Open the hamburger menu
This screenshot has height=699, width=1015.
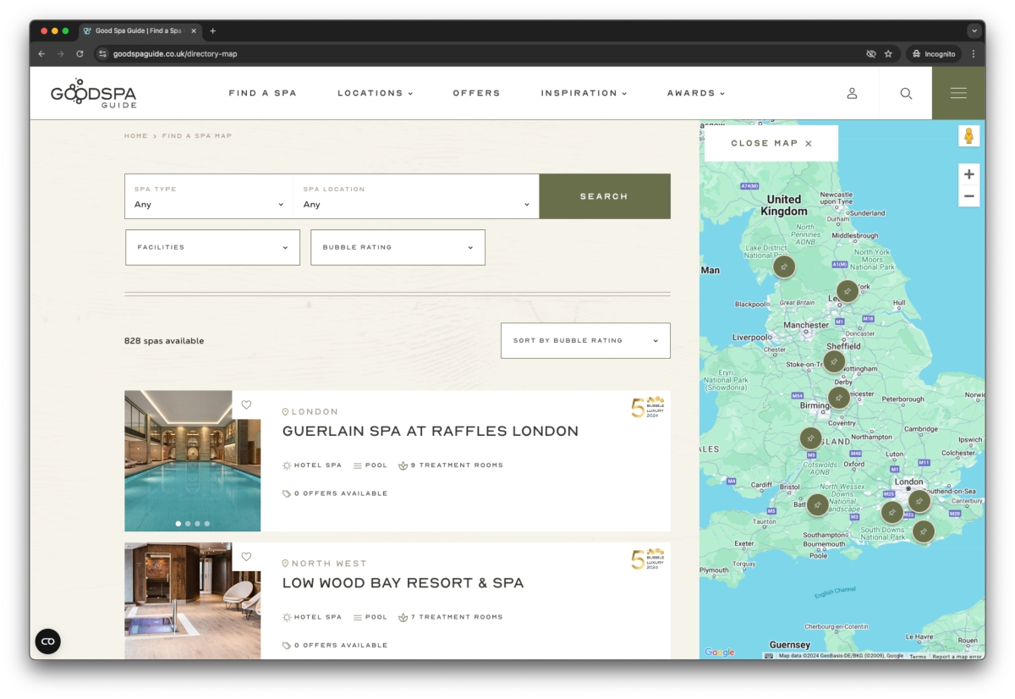(x=958, y=93)
